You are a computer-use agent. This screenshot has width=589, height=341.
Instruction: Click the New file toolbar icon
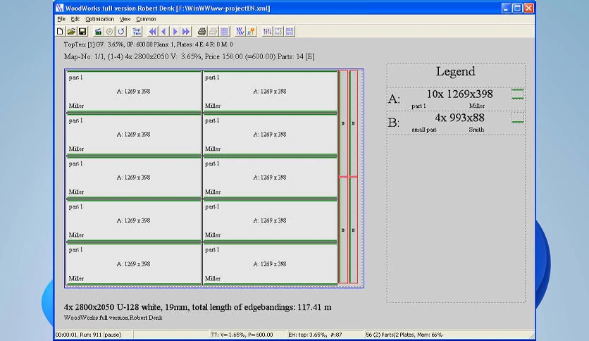pos(60,32)
